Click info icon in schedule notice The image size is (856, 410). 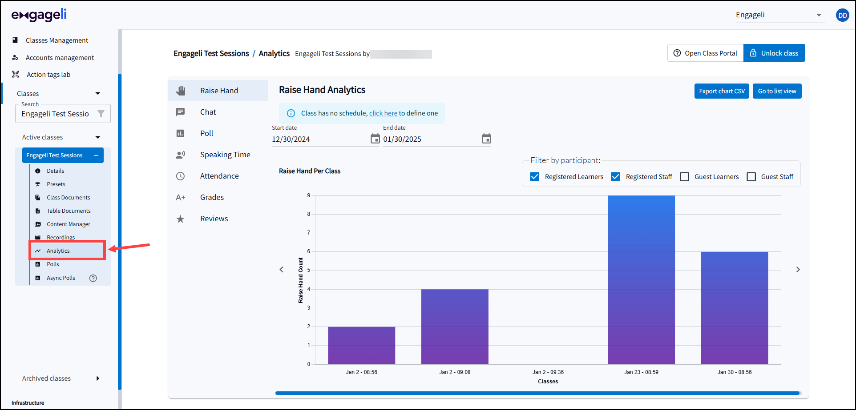coord(291,113)
